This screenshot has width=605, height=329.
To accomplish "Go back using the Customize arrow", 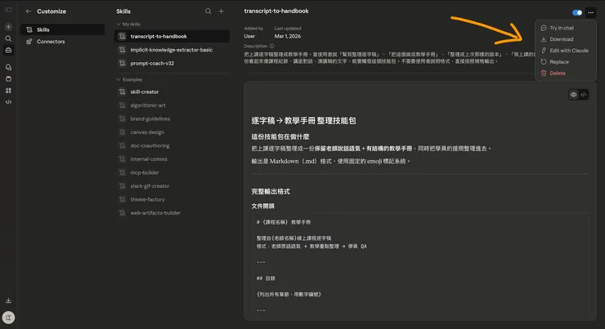I will [x=28, y=11].
